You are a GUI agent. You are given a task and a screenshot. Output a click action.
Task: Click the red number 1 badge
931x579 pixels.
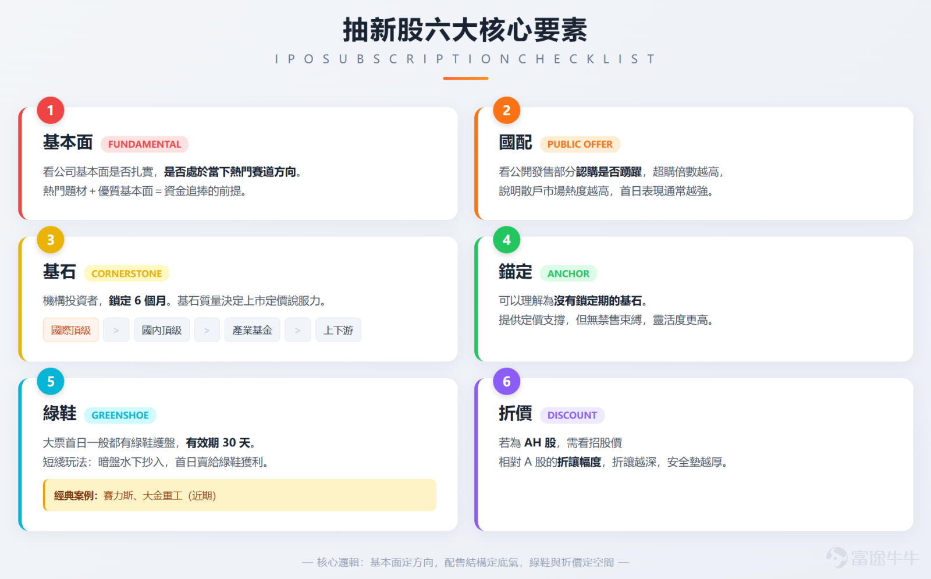click(51, 110)
